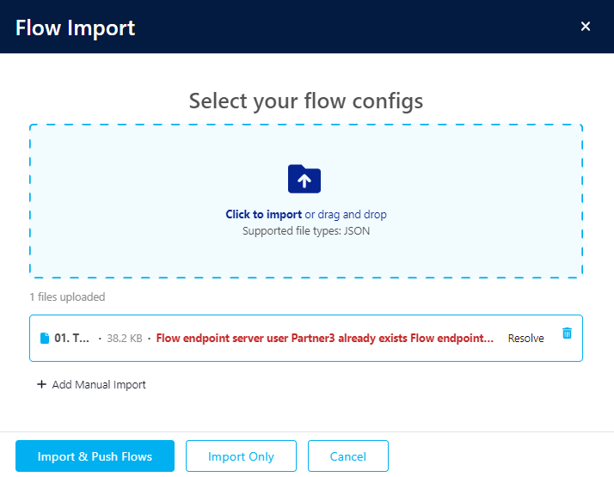Click "Select your flow configs" heading
This screenshot has width=614, height=477.
point(306,101)
